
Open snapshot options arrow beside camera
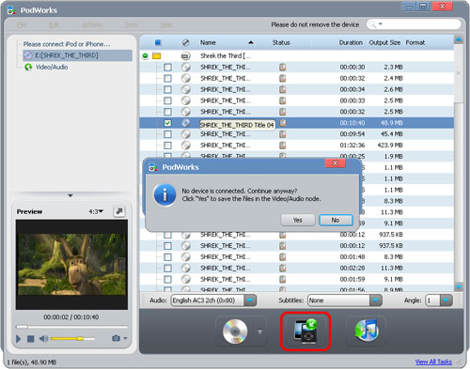[125, 338]
